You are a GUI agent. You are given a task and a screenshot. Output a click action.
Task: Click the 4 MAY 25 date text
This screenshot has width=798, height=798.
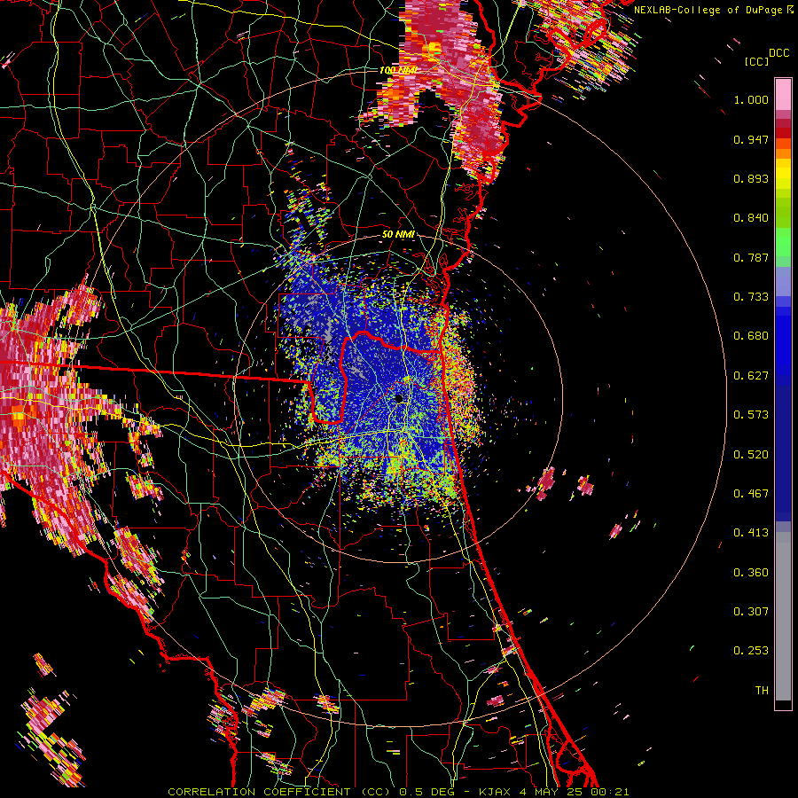coord(552,792)
